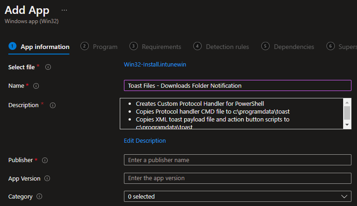Click info icon beside App Version label
This screenshot has width=357, height=206.
point(47,179)
